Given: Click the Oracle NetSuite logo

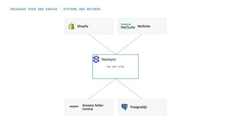Looking at the screenshot, I should pos(128,26).
